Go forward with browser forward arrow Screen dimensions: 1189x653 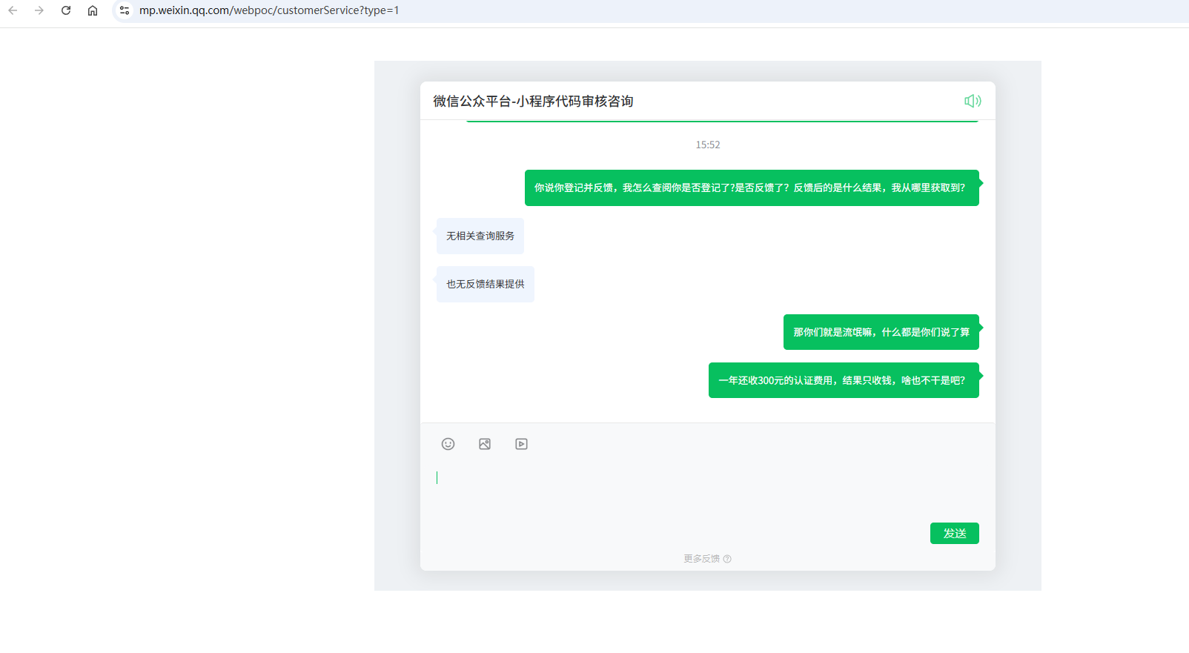pos(39,10)
